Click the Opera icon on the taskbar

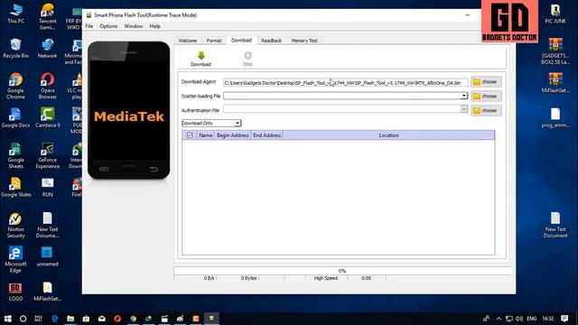point(117,319)
